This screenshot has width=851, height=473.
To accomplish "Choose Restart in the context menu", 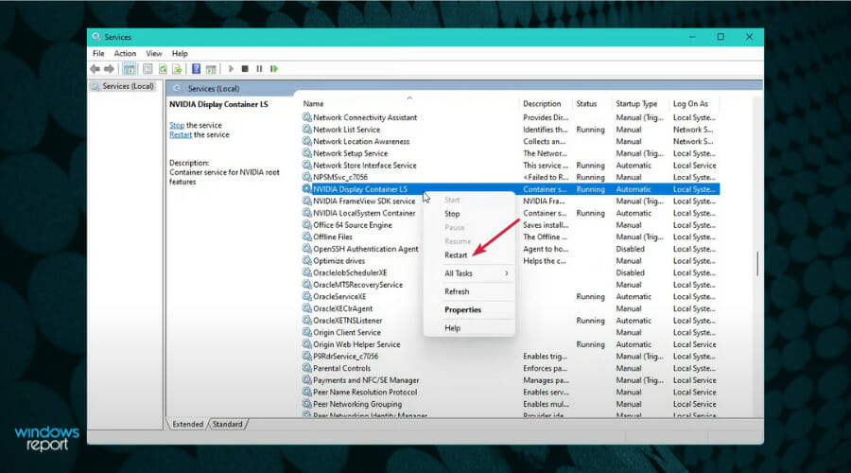I will (x=456, y=255).
